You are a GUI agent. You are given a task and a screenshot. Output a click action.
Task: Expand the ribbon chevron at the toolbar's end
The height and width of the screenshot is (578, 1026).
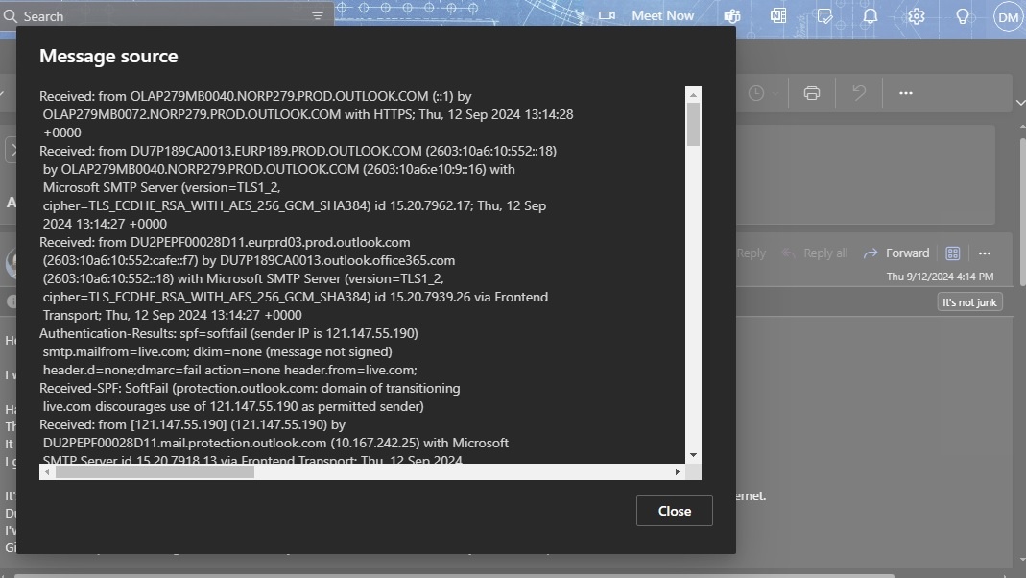(1020, 102)
